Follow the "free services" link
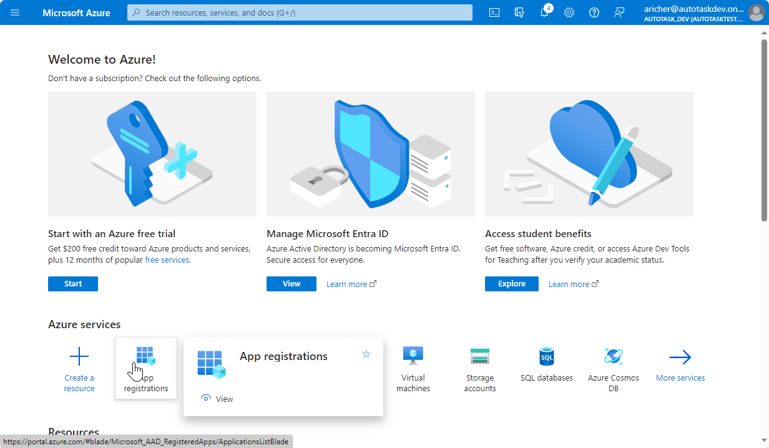 click(167, 260)
